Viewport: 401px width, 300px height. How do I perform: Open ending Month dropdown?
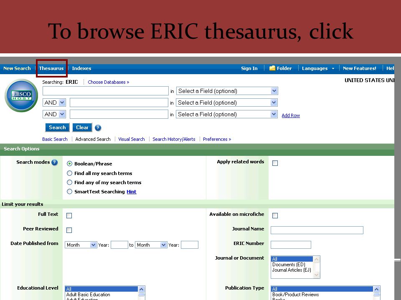click(151, 245)
